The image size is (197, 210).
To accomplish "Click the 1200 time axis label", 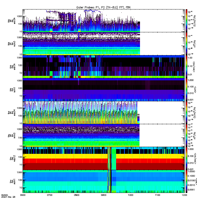I will [x=184, y=195].
